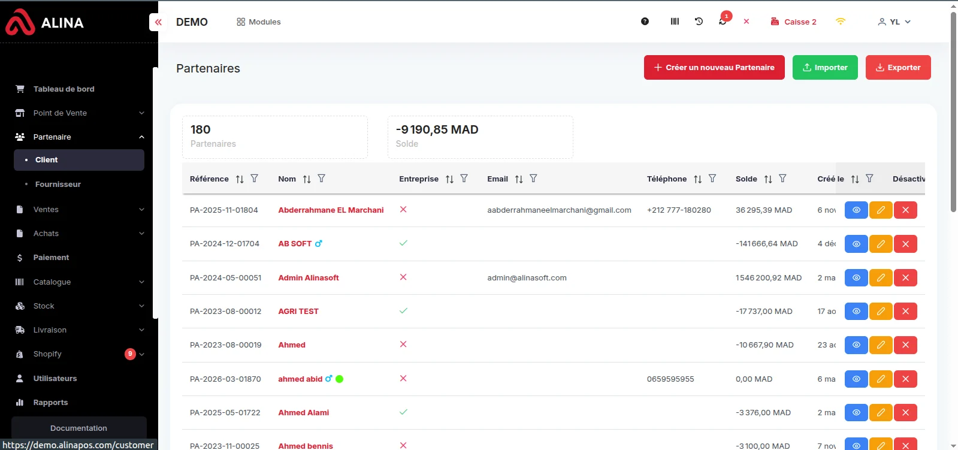Filter the Entreprise column
The image size is (958, 450).
[x=464, y=179]
